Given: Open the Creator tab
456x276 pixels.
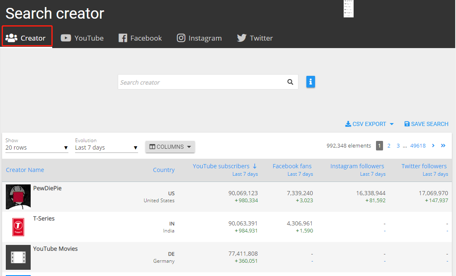Looking at the screenshot, I should click(26, 38).
